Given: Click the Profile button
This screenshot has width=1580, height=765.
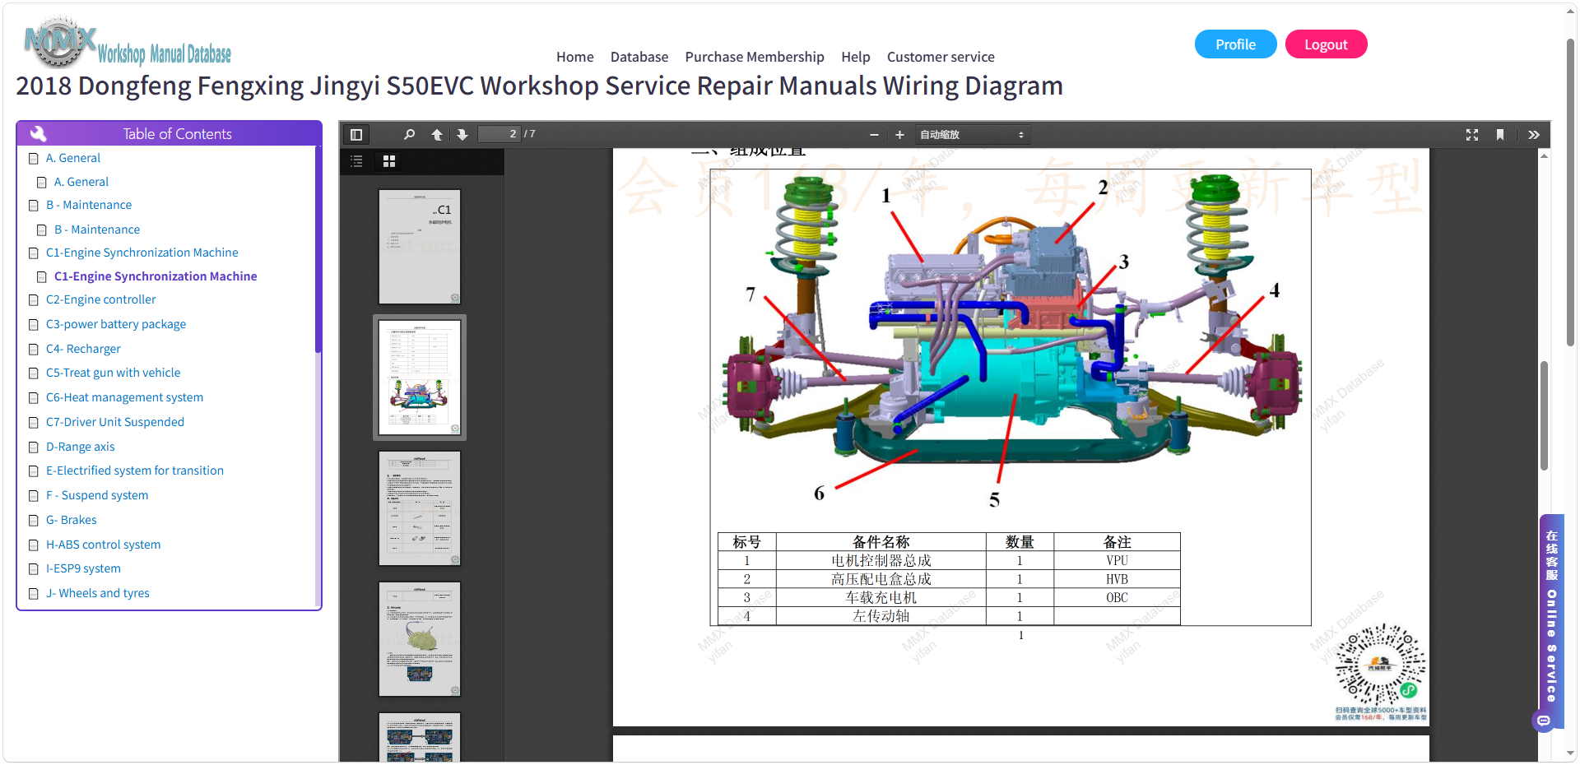Looking at the screenshot, I should pos(1236,44).
